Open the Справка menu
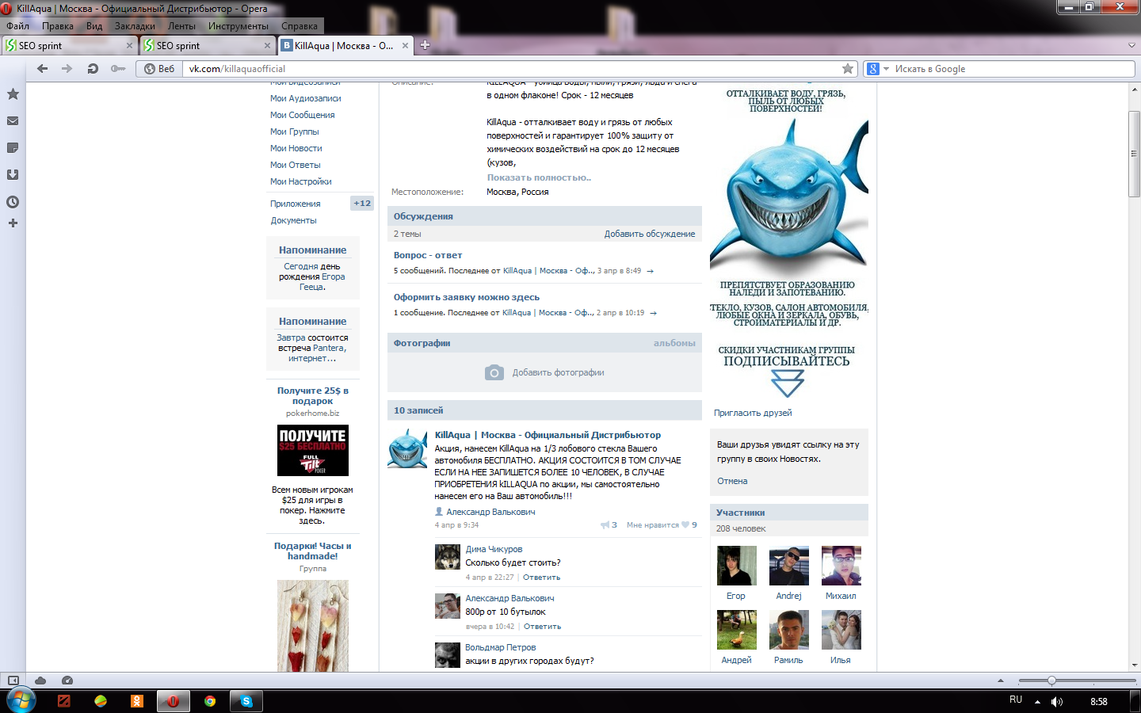Viewport: 1141px width, 713px height. 300,26
